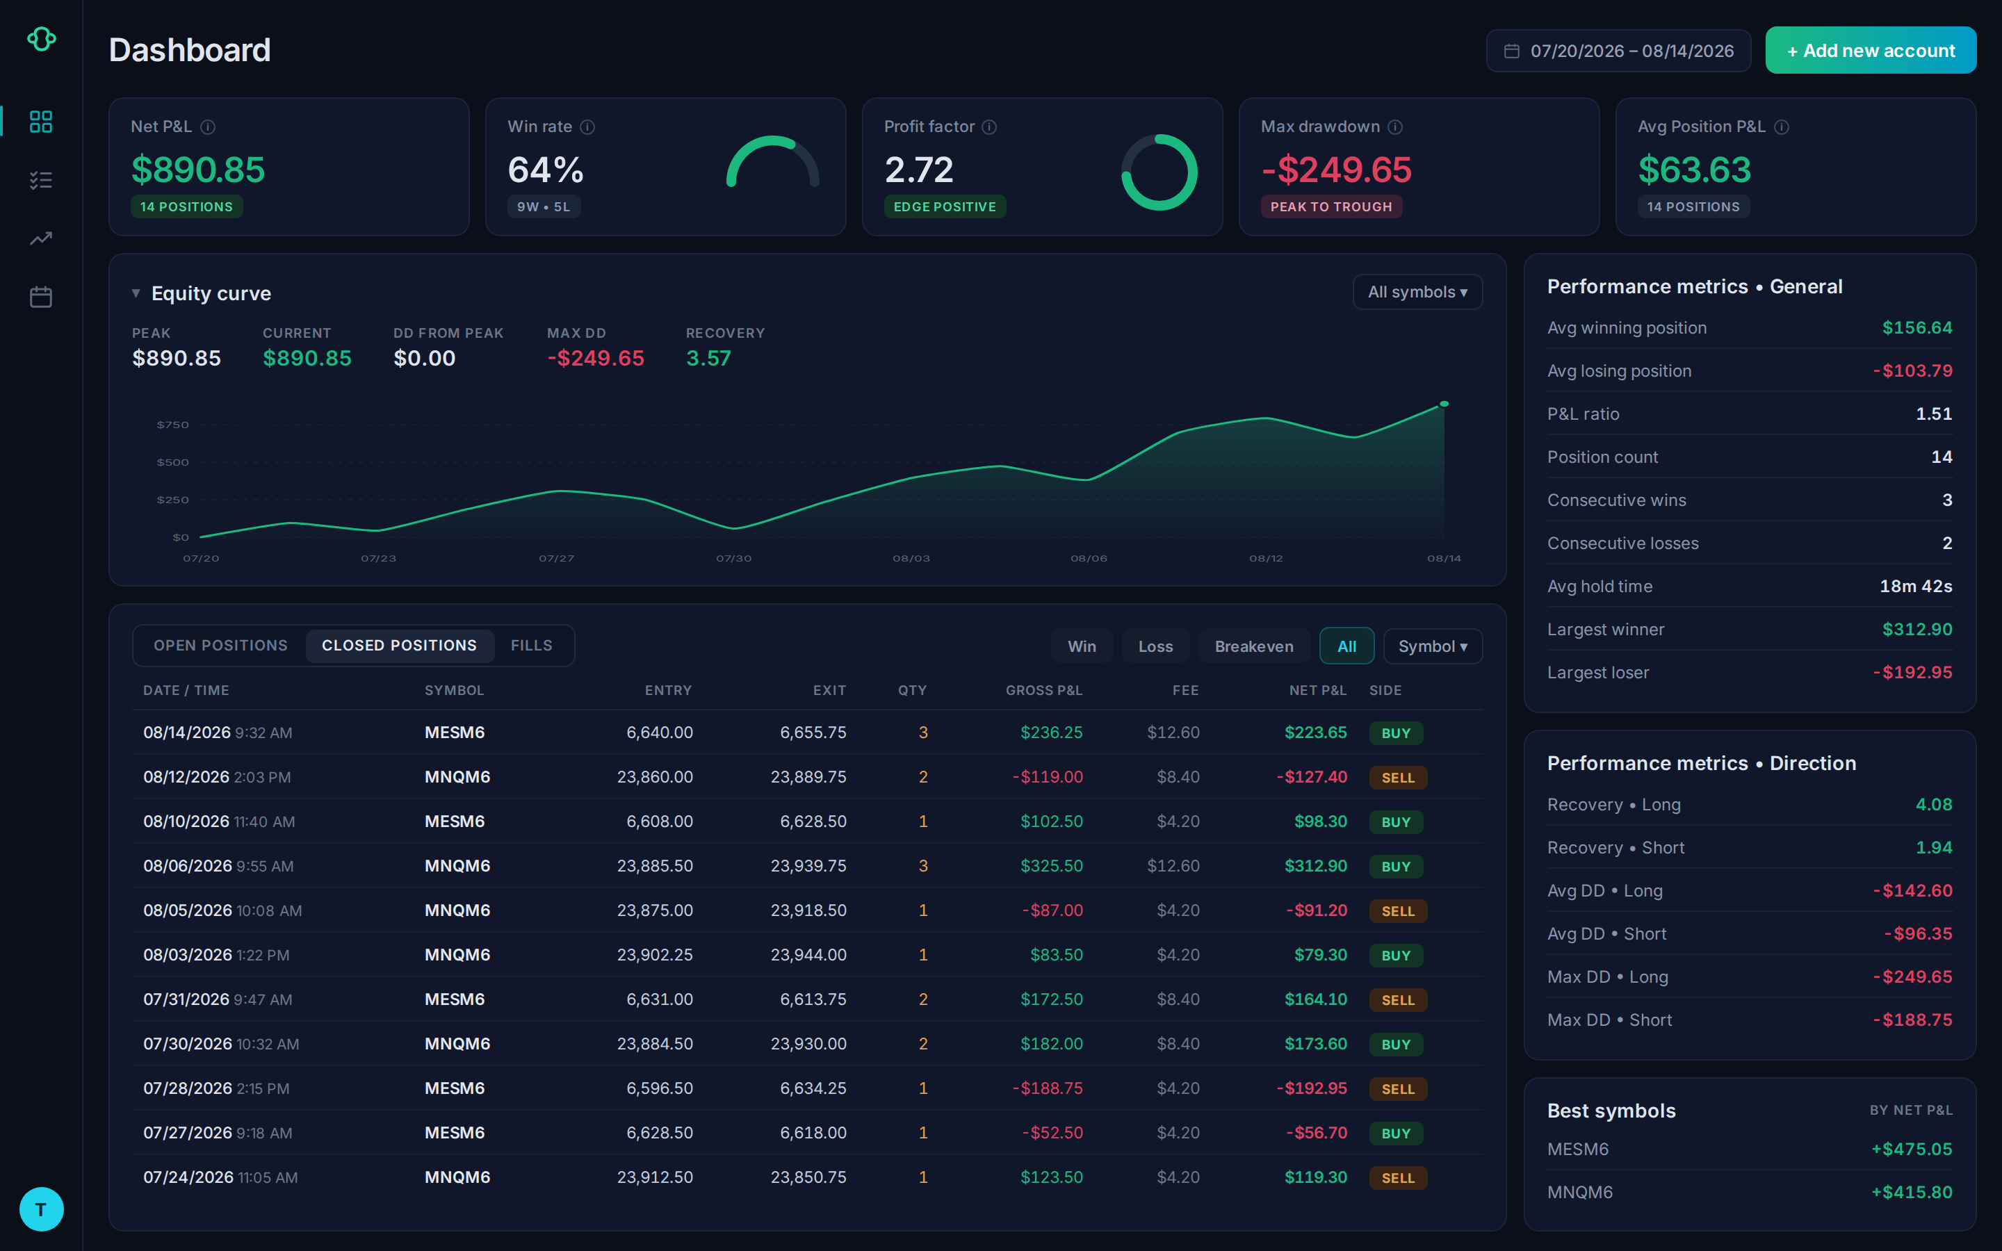This screenshot has width=2002, height=1251.
Task: Open the checklist icon in sidebar
Action: [x=40, y=179]
